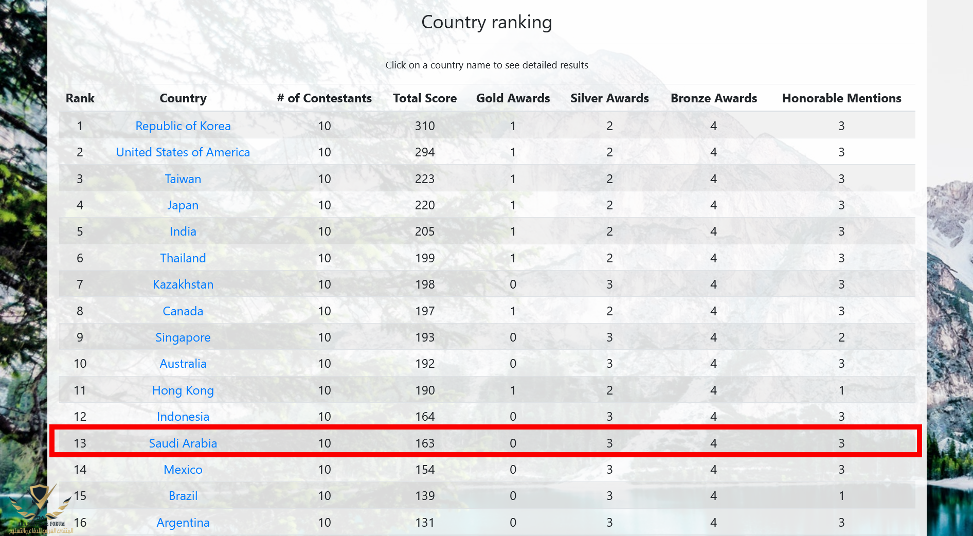Open Thailand detailed results

183,258
